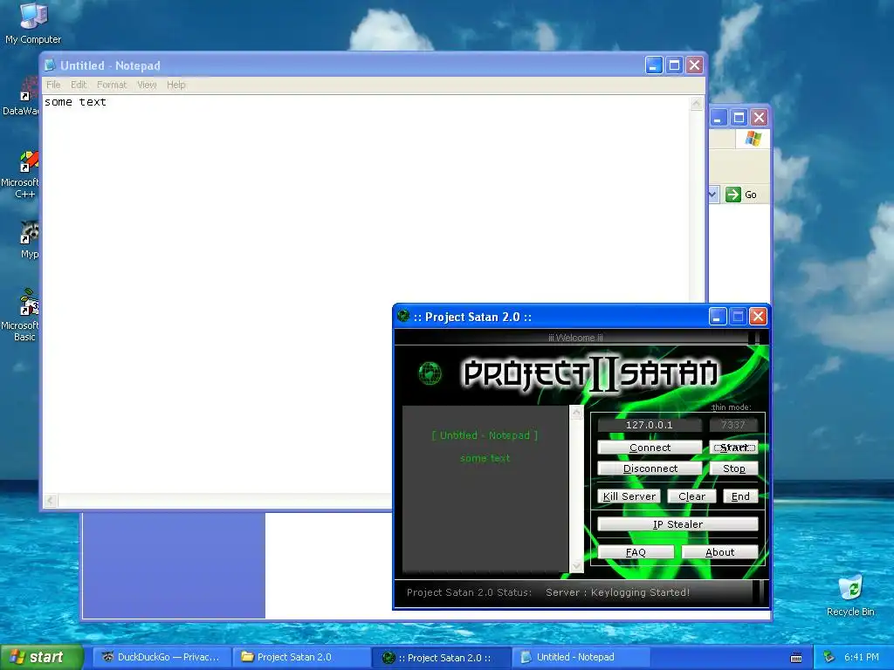Click the thin mode label

click(731, 407)
